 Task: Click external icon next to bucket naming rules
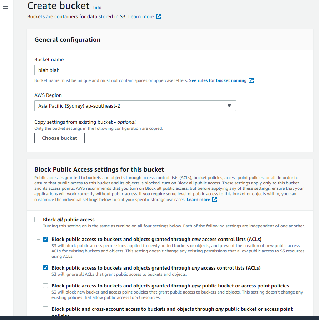click(251, 80)
